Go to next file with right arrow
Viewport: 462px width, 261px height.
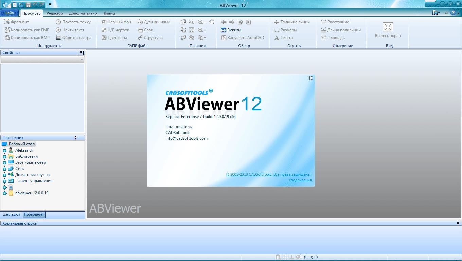(x=232, y=22)
